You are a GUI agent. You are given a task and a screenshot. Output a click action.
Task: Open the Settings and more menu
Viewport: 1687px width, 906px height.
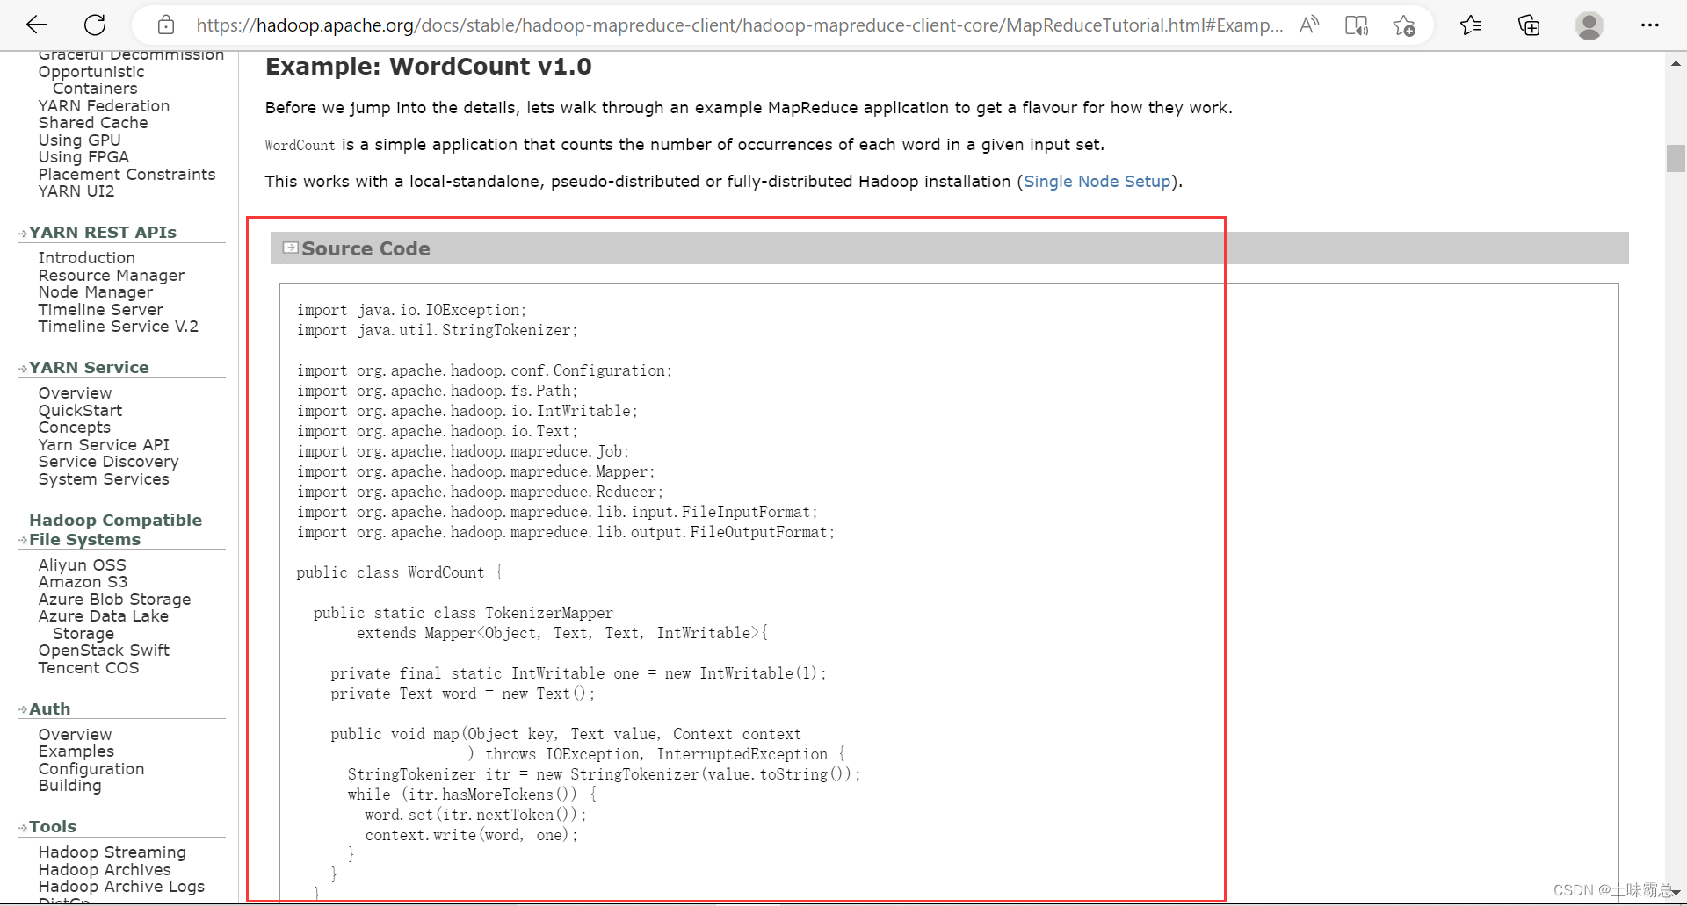click(1651, 25)
